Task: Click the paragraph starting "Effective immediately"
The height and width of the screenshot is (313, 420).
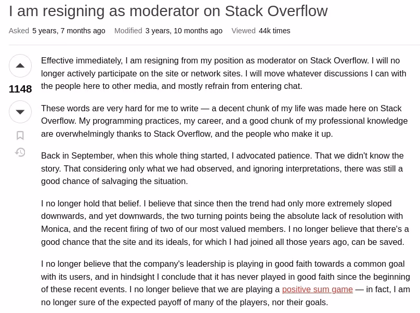Action: coord(224,73)
